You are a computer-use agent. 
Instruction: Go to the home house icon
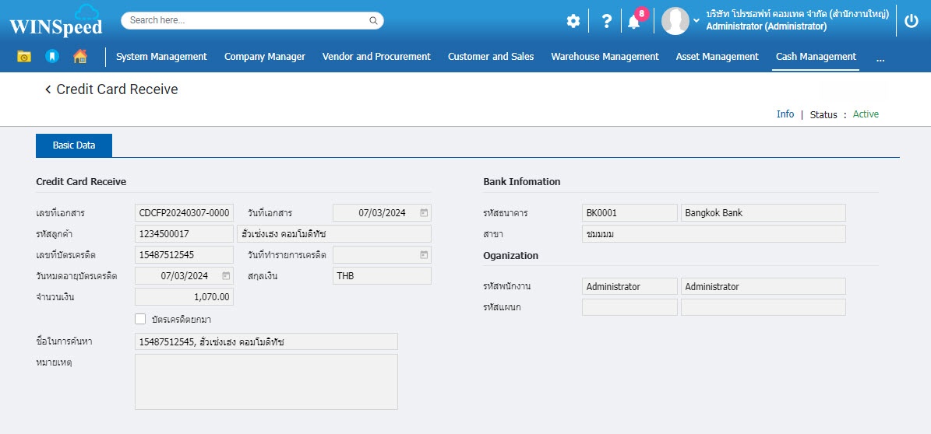click(x=79, y=57)
